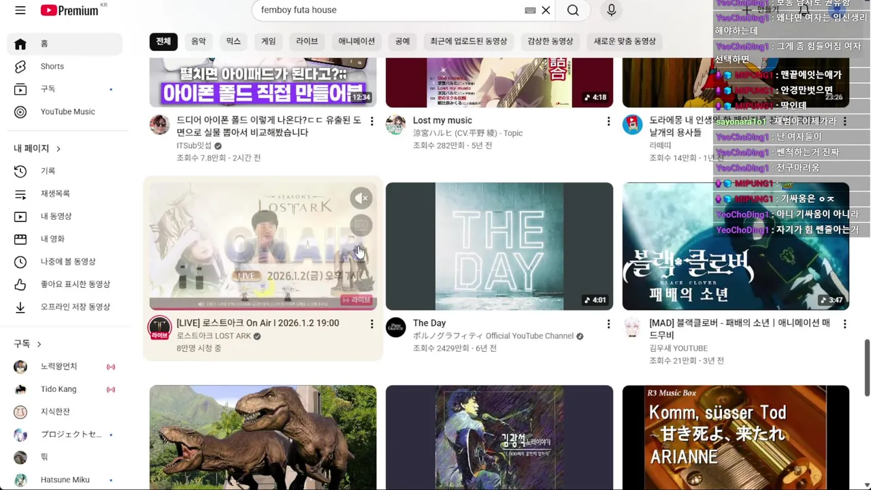This screenshot has width=871, height=490.
Task: Click the magnifier search button
Action: click(573, 10)
